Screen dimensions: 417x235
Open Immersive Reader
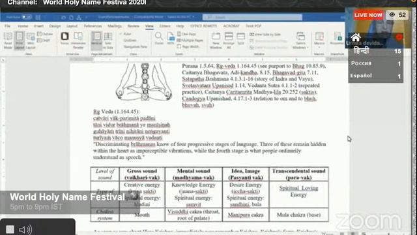click(x=78, y=40)
